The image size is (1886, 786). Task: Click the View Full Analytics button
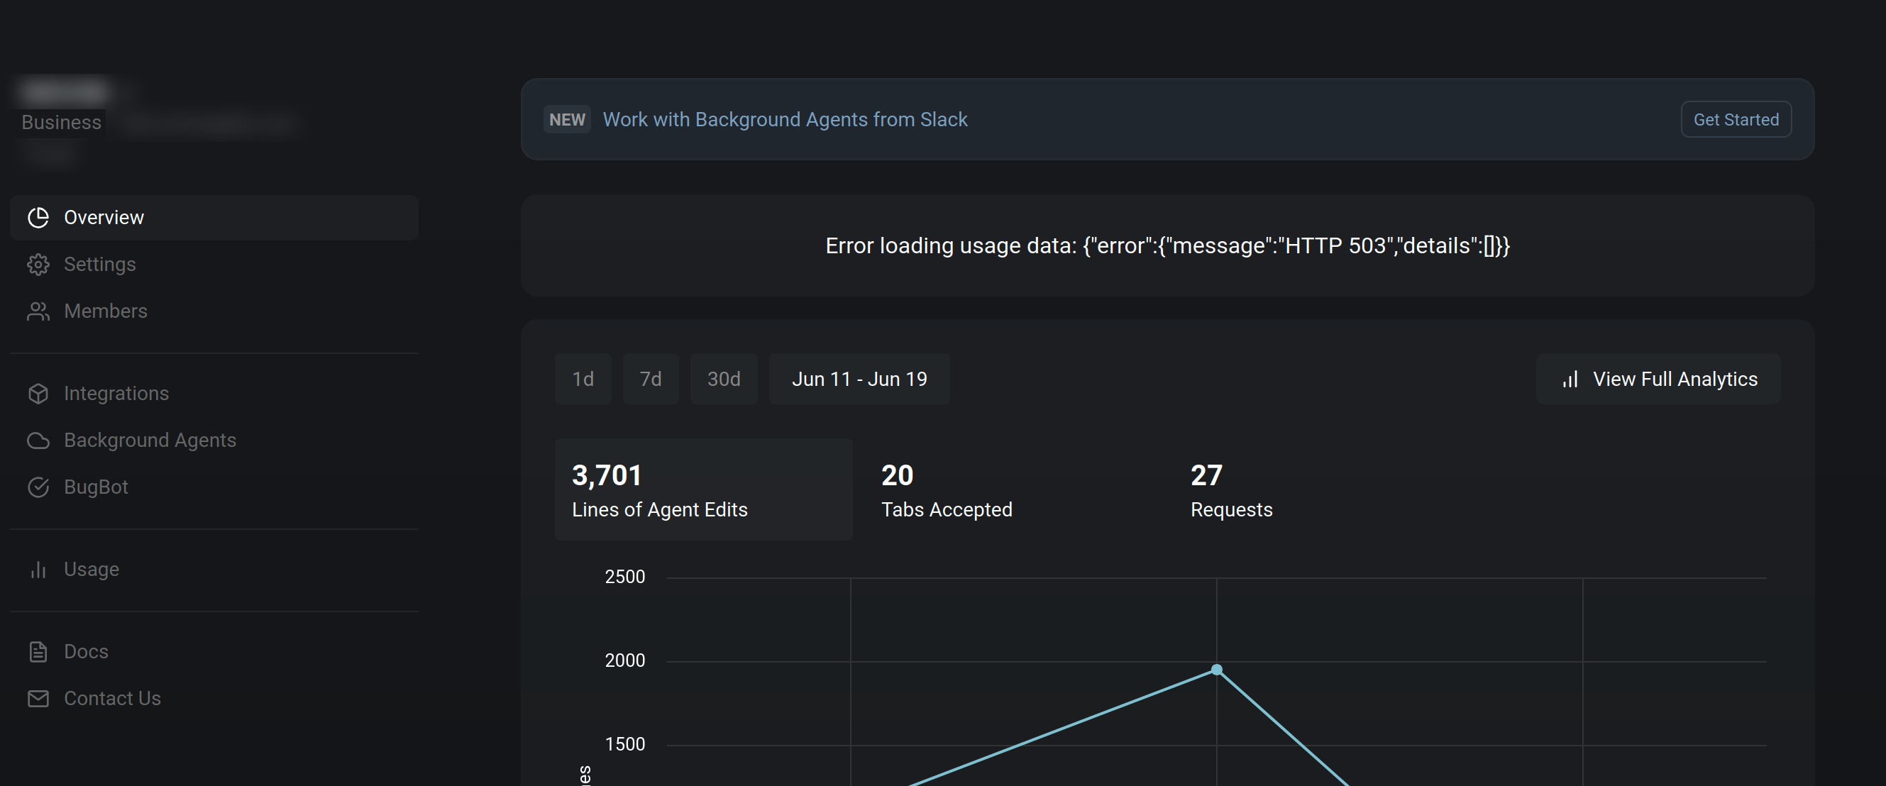click(x=1658, y=379)
